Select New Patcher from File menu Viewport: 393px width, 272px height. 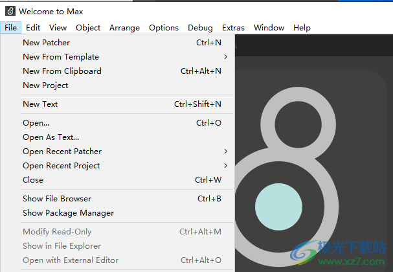pos(47,43)
